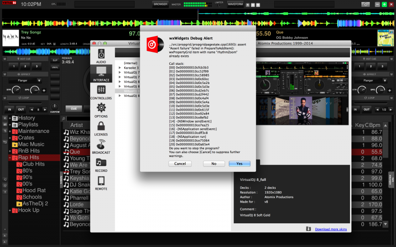Open the Remote settings section
Screen dimensions: 396x247
point(101,182)
